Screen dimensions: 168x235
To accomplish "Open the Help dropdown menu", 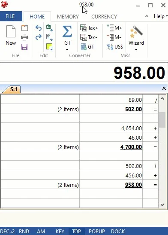I will click(161, 16).
